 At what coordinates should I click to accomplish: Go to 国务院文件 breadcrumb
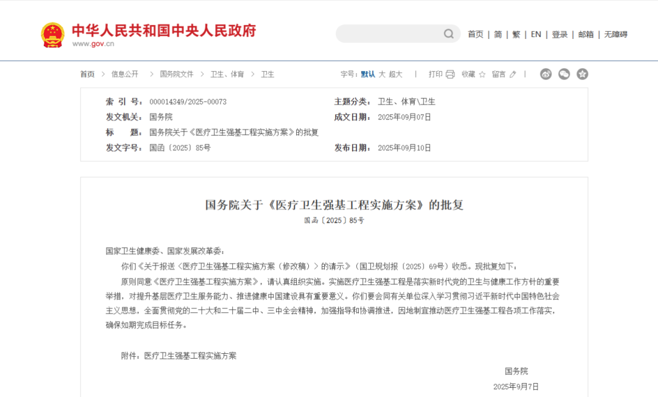click(x=177, y=74)
